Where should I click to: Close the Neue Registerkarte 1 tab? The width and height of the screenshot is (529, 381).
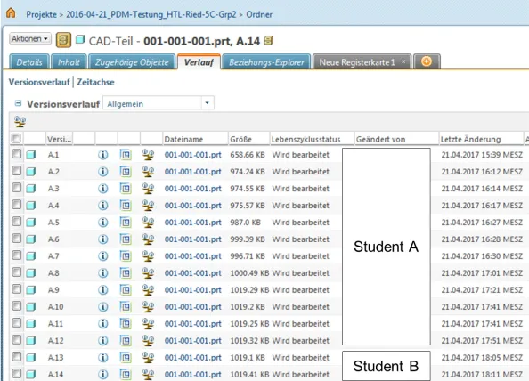[403, 61]
